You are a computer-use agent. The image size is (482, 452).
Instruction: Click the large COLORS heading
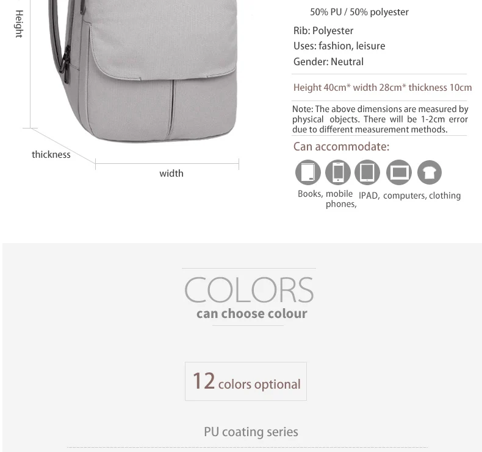pyautogui.click(x=249, y=290)
